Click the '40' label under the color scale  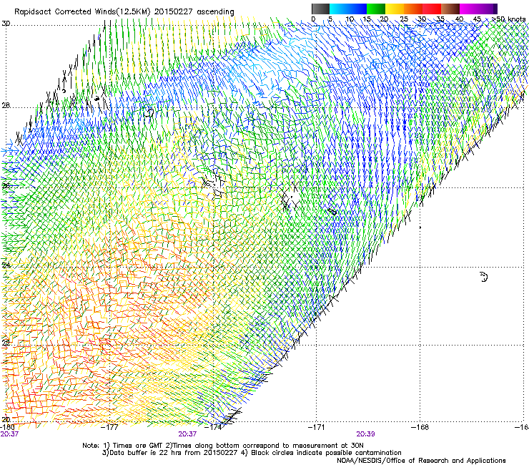point(459,19)
